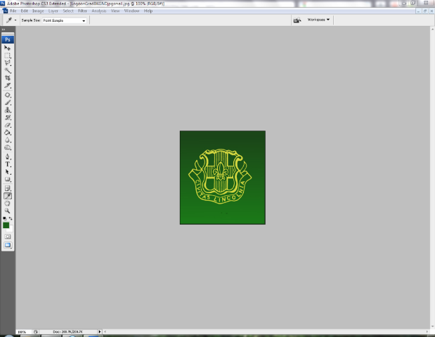Open the Select menu
The image size is (435, 337).
click(x=68, y=11)
